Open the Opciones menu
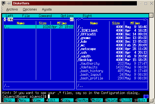Image resolution: width=155 pixels, height=104 pixels. [30, 9]
